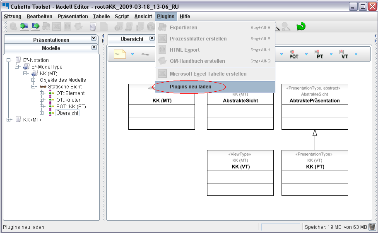
Task: Open the Bearbeiten menu
Action: click(39, 17)
